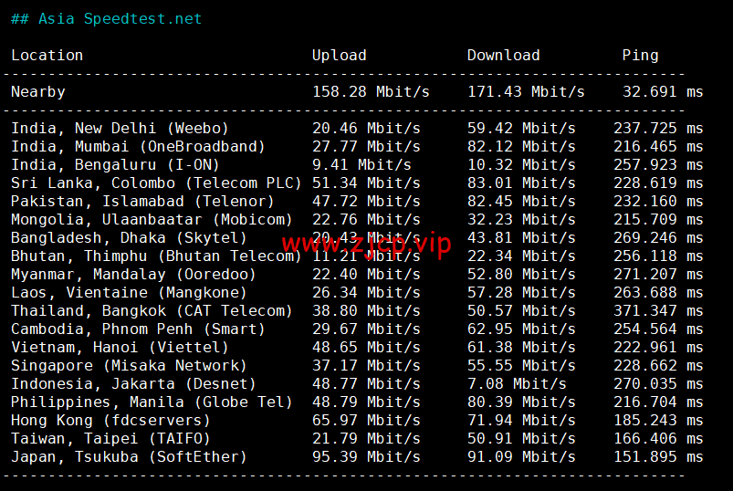Click ping value '269.246 ms'

point(658,237)
